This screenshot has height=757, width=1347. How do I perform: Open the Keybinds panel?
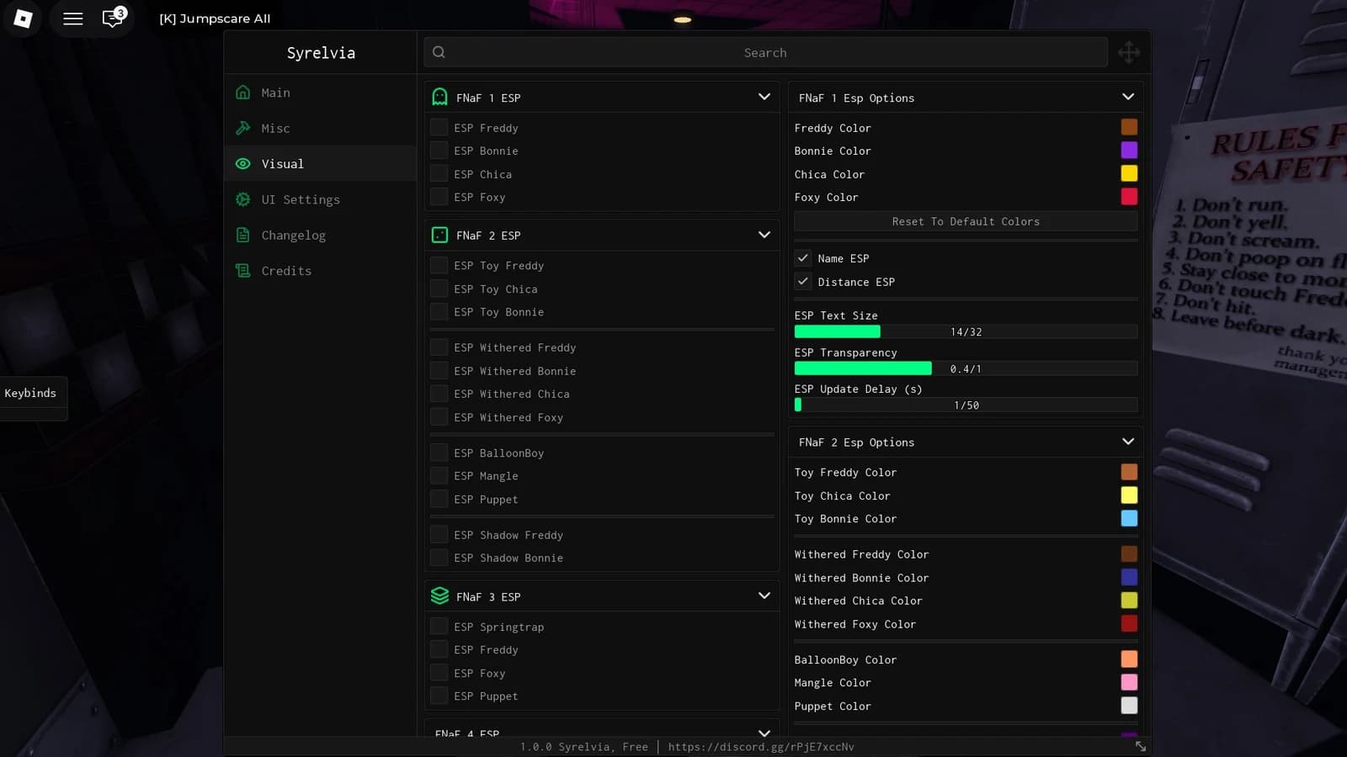[x=31, y=393]
